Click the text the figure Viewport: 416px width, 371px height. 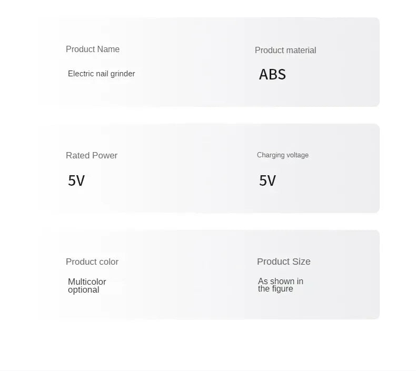(275, 289)
